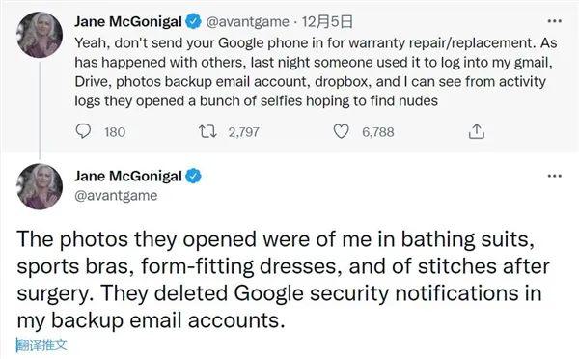Share the first tweet via upload icon
Screen dimensions: 579x359
pos(477,131)
